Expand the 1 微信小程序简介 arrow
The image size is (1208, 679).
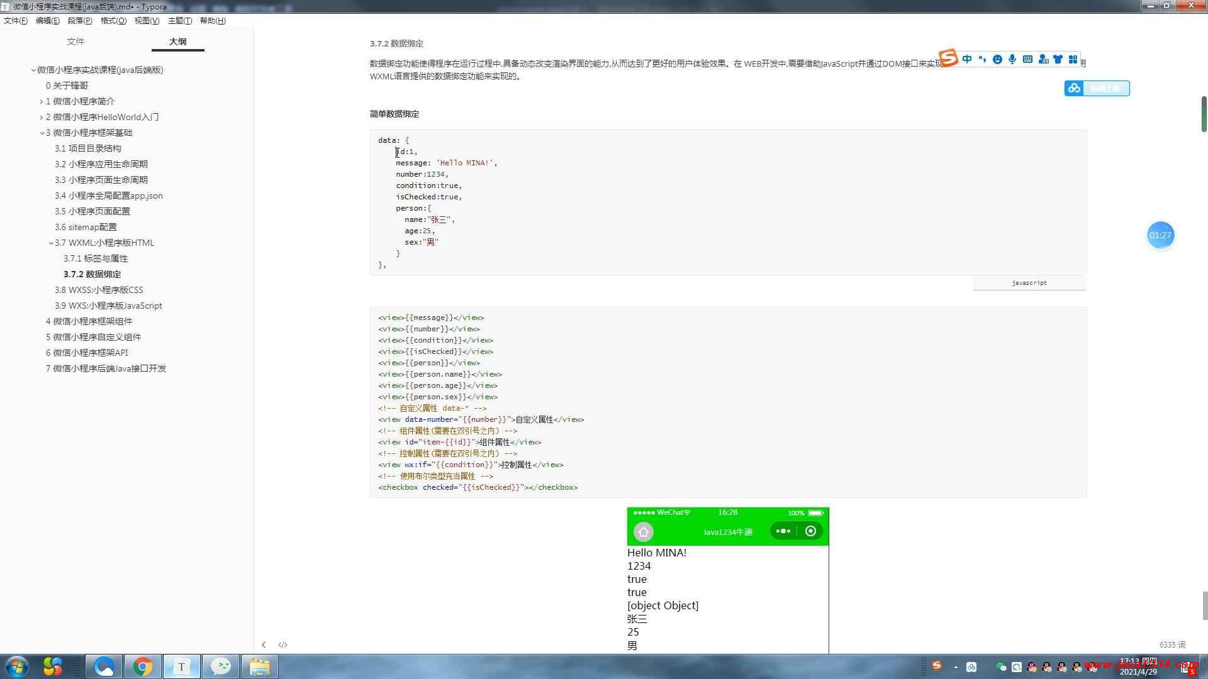point(42,101)
